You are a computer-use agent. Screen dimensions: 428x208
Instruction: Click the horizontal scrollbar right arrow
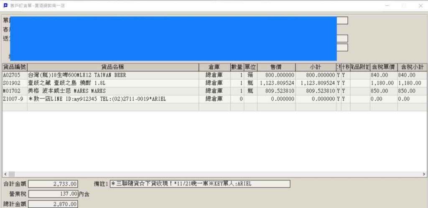tap(424, 174)
